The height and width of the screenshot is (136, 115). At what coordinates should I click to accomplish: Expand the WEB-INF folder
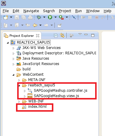(x=19, y=102)
